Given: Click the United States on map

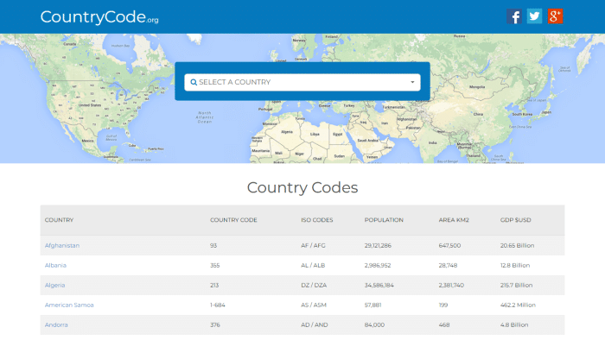Looking at the screenshot, I should (x=90, y=105).
